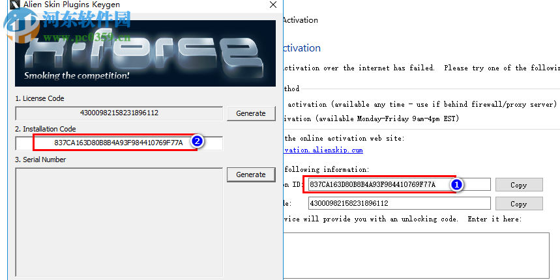
Task: Click the empty Serial Number text area
Action: (119, 222)
